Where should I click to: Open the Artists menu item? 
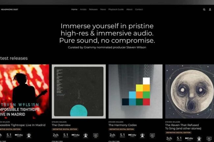click(x=83, y=10)
